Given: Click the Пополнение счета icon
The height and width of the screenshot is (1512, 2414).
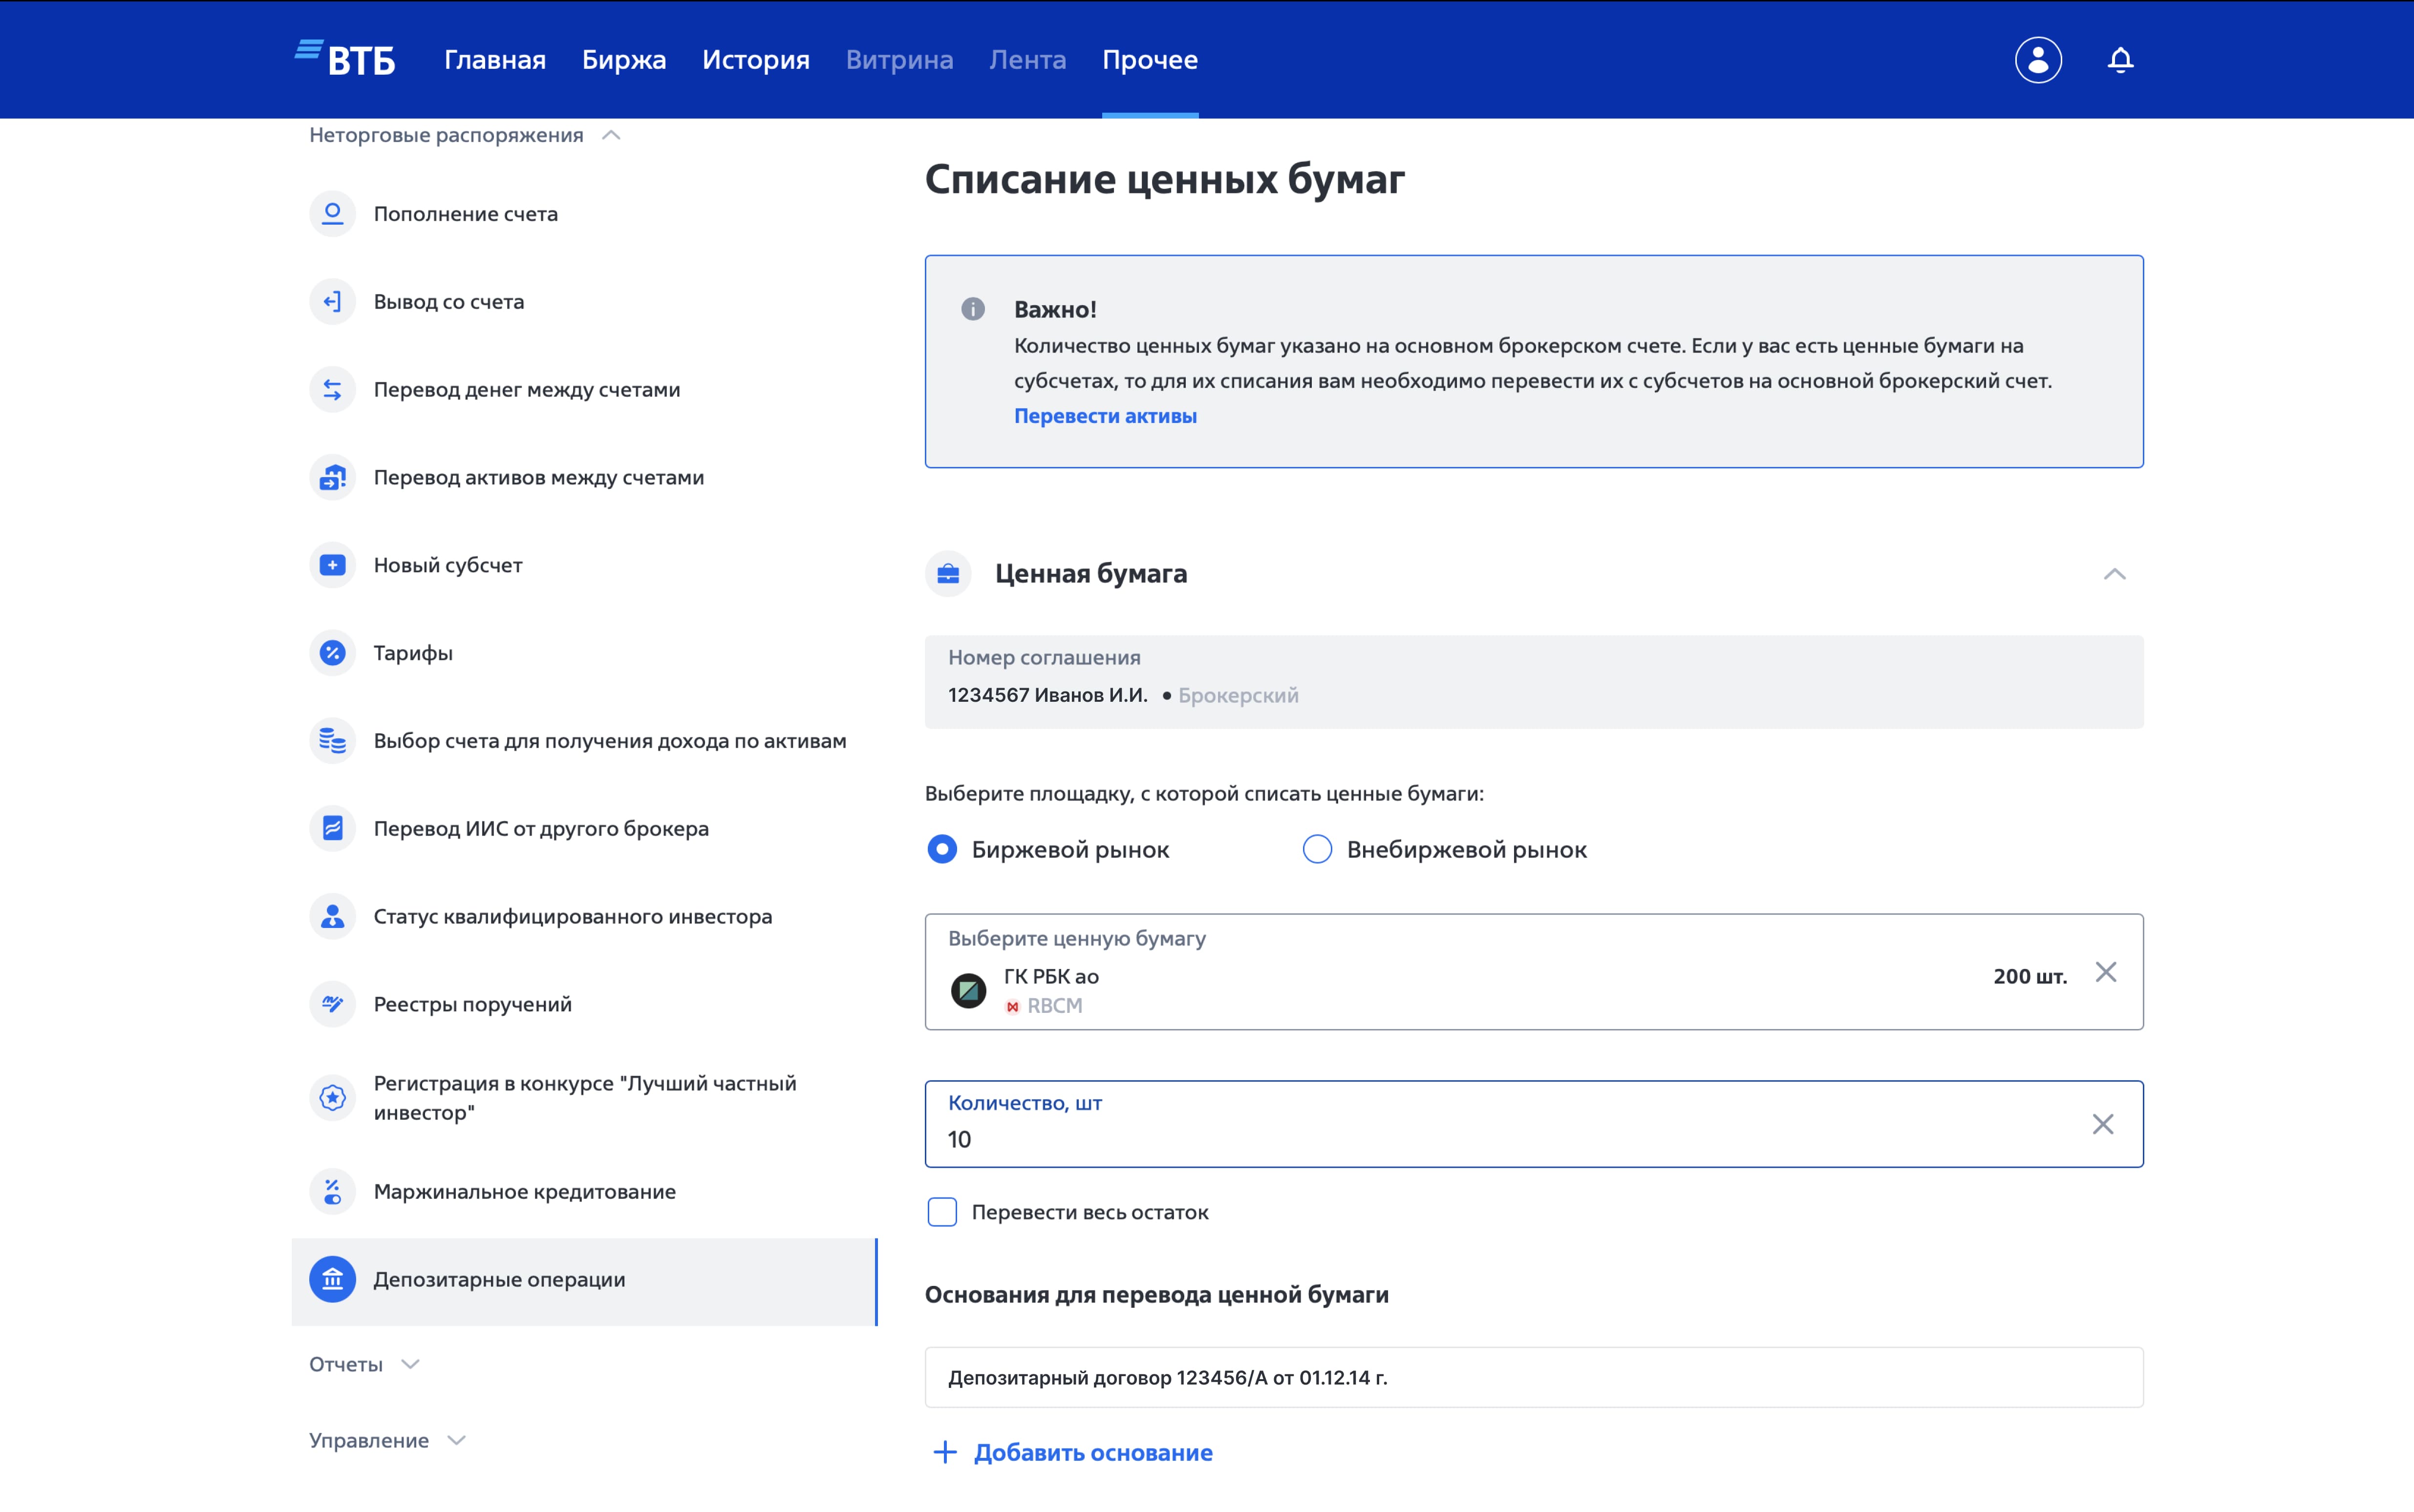Looking at the screenshot, I should click(x=332, y=213).
